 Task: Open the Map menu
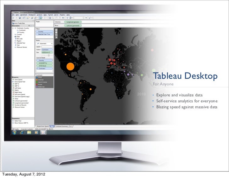click(45, 15)
